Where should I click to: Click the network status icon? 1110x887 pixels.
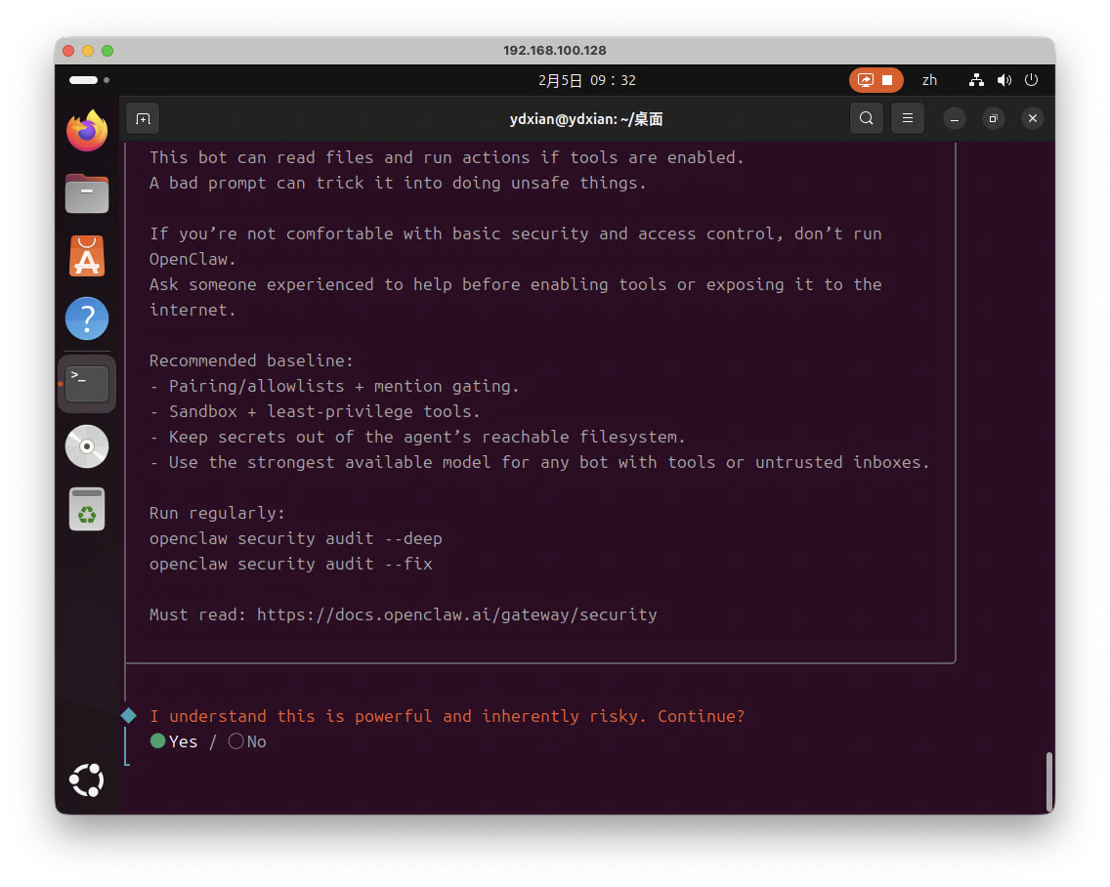[976, 80]
